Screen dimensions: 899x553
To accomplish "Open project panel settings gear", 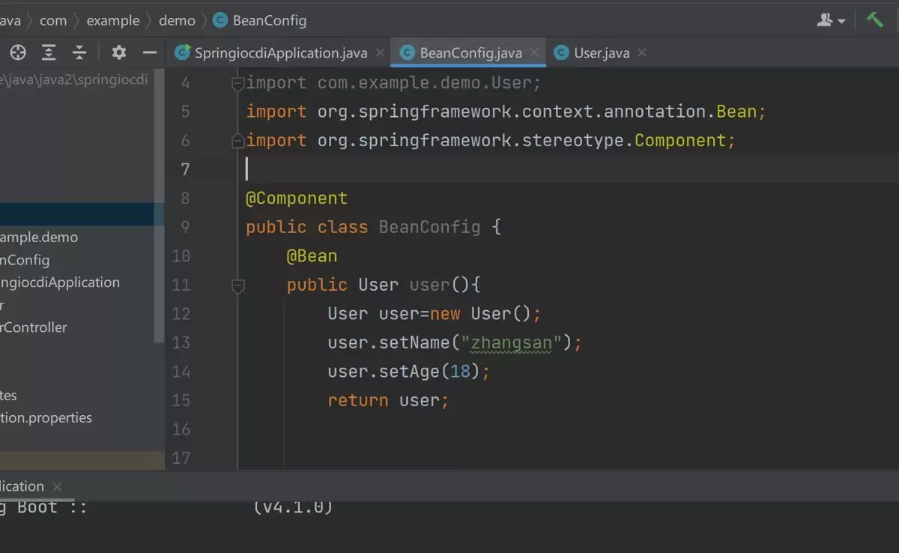I will coord(119,52).
